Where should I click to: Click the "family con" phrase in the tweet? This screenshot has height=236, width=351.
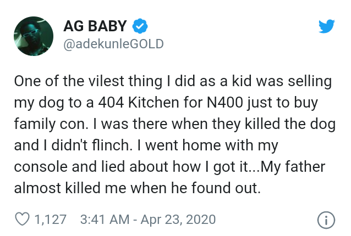click(50, 124)
